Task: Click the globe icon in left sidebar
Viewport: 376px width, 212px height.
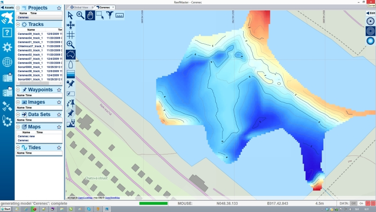Action: pyautogui.click(x=7, y=62)
